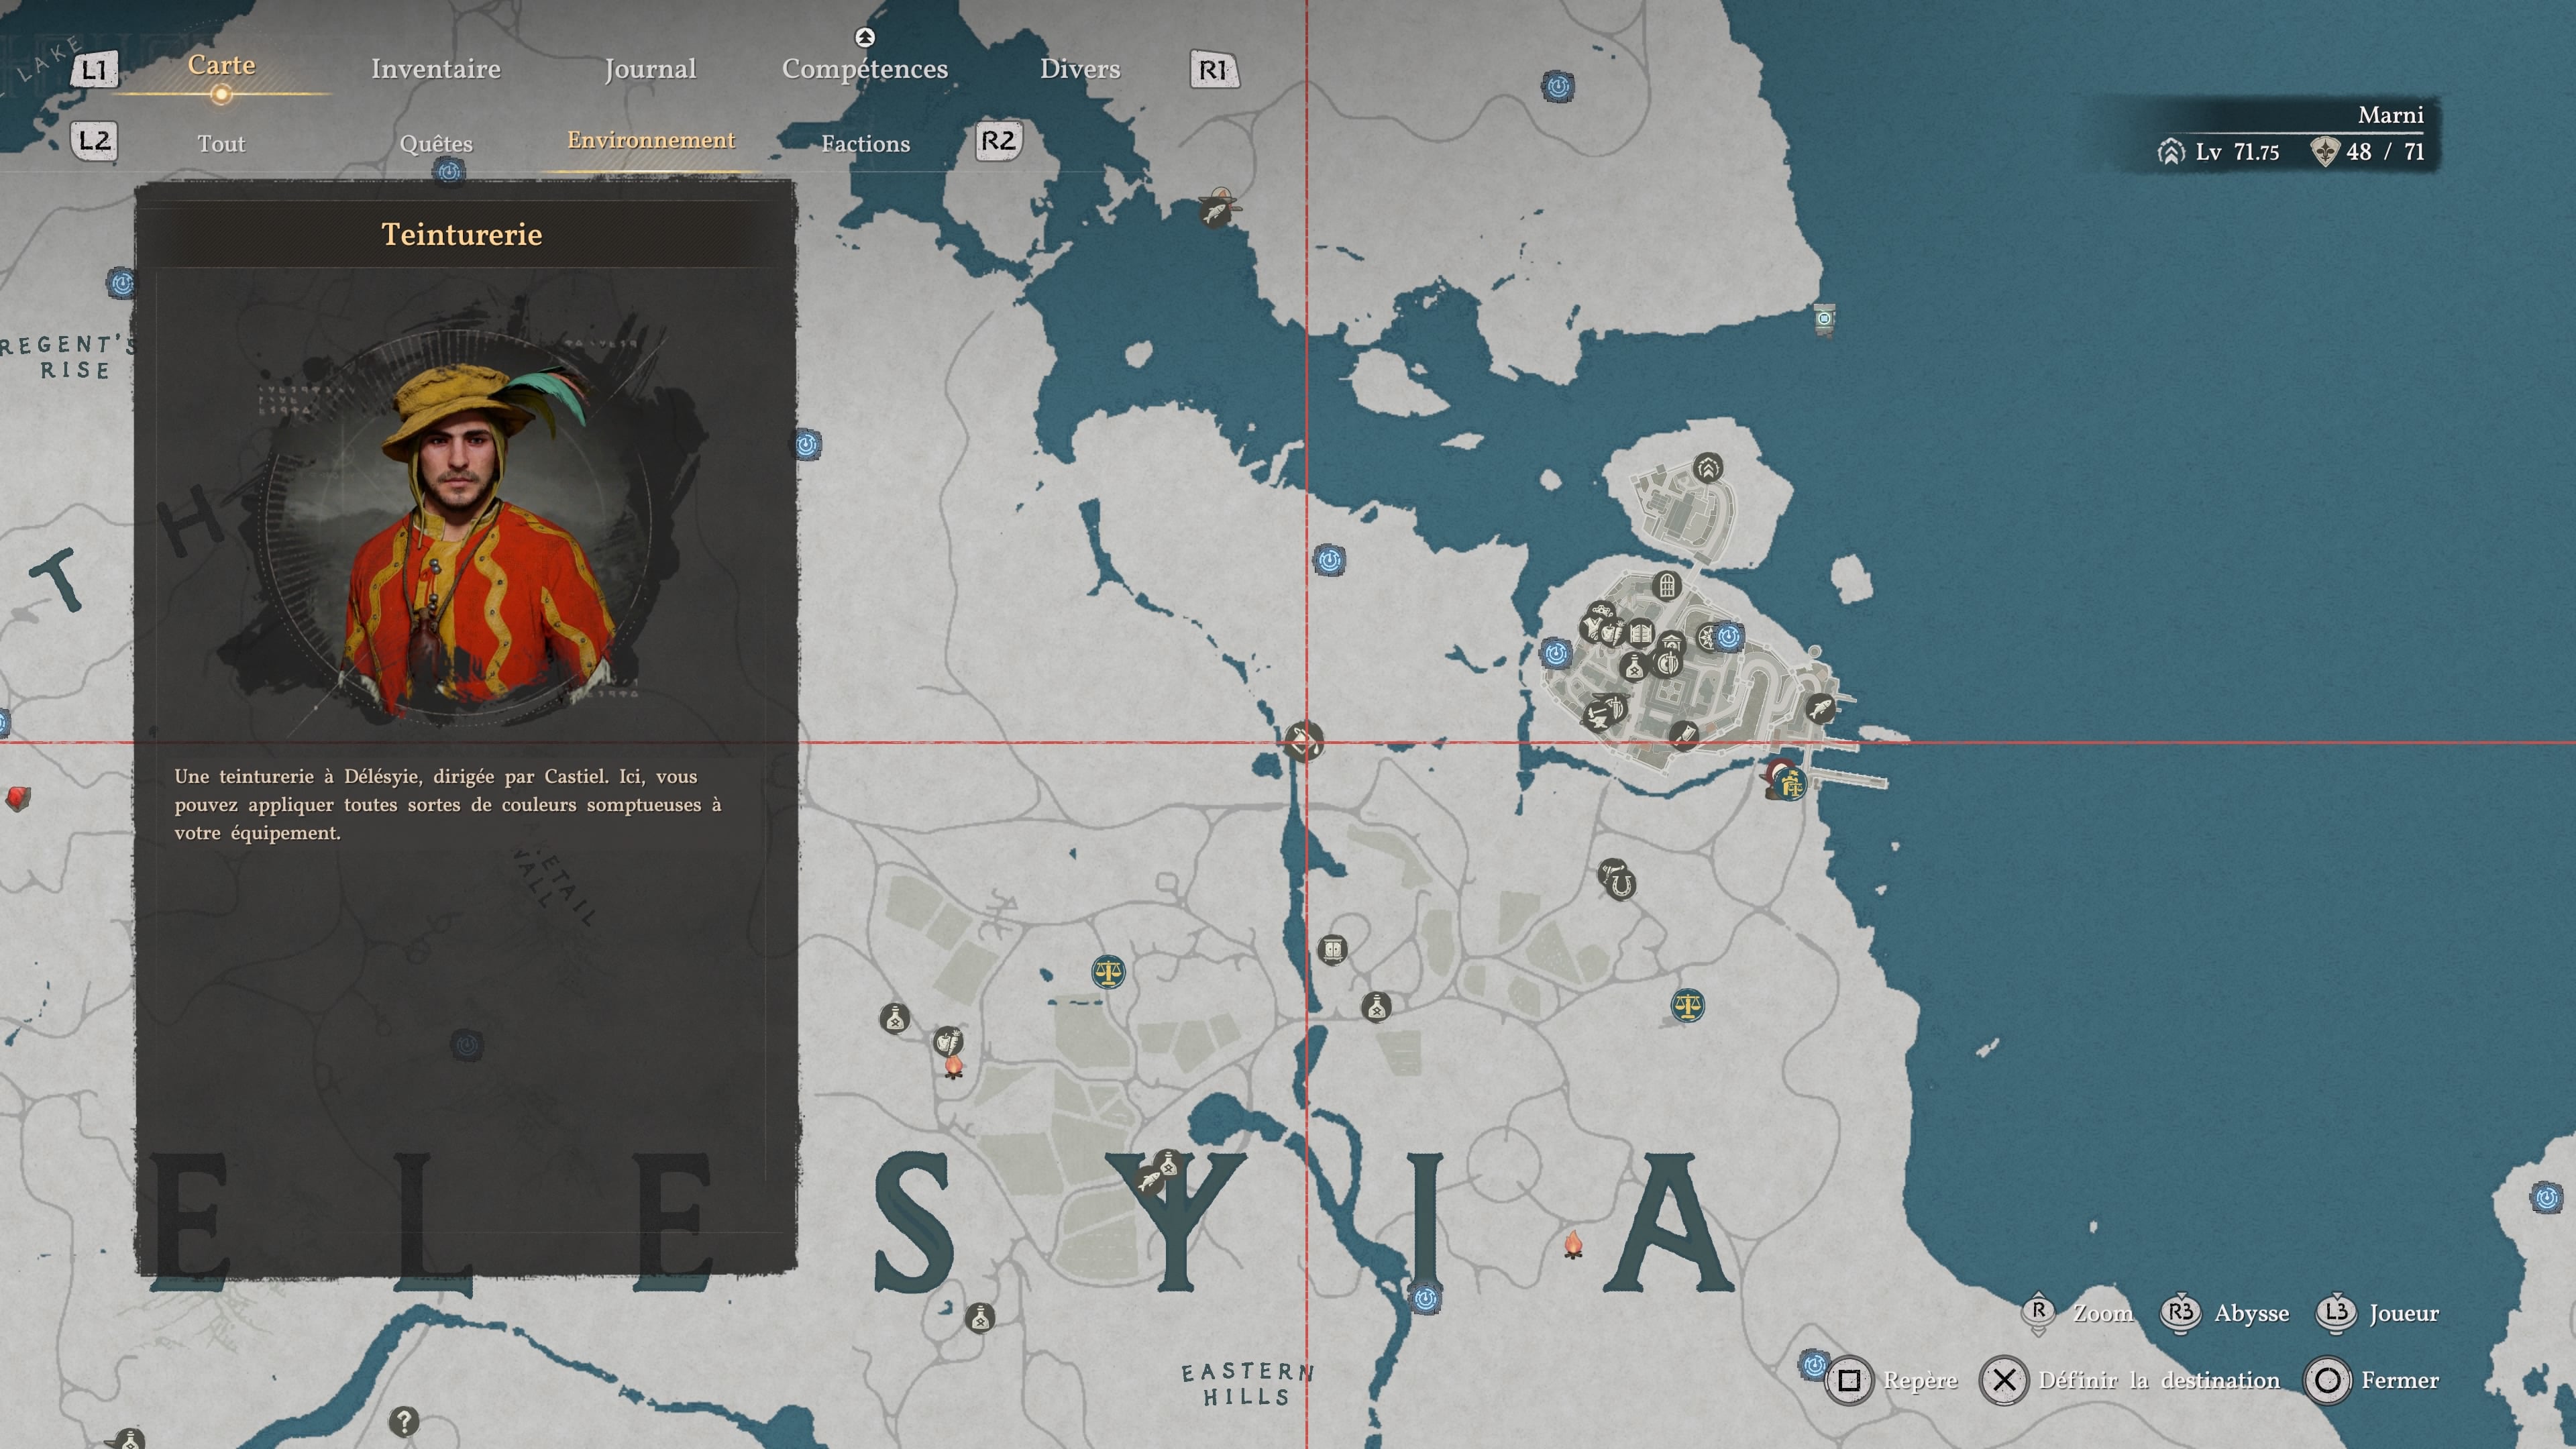Select the scales icon near the east coast
Image resolution: width=2576 pixels, height=1449 pixels.
click(x=1688, y=1005)
